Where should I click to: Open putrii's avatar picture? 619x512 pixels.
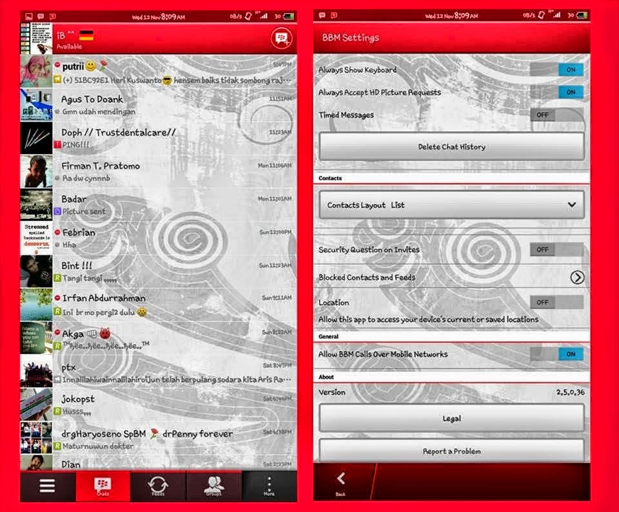(x=36, y=71)
